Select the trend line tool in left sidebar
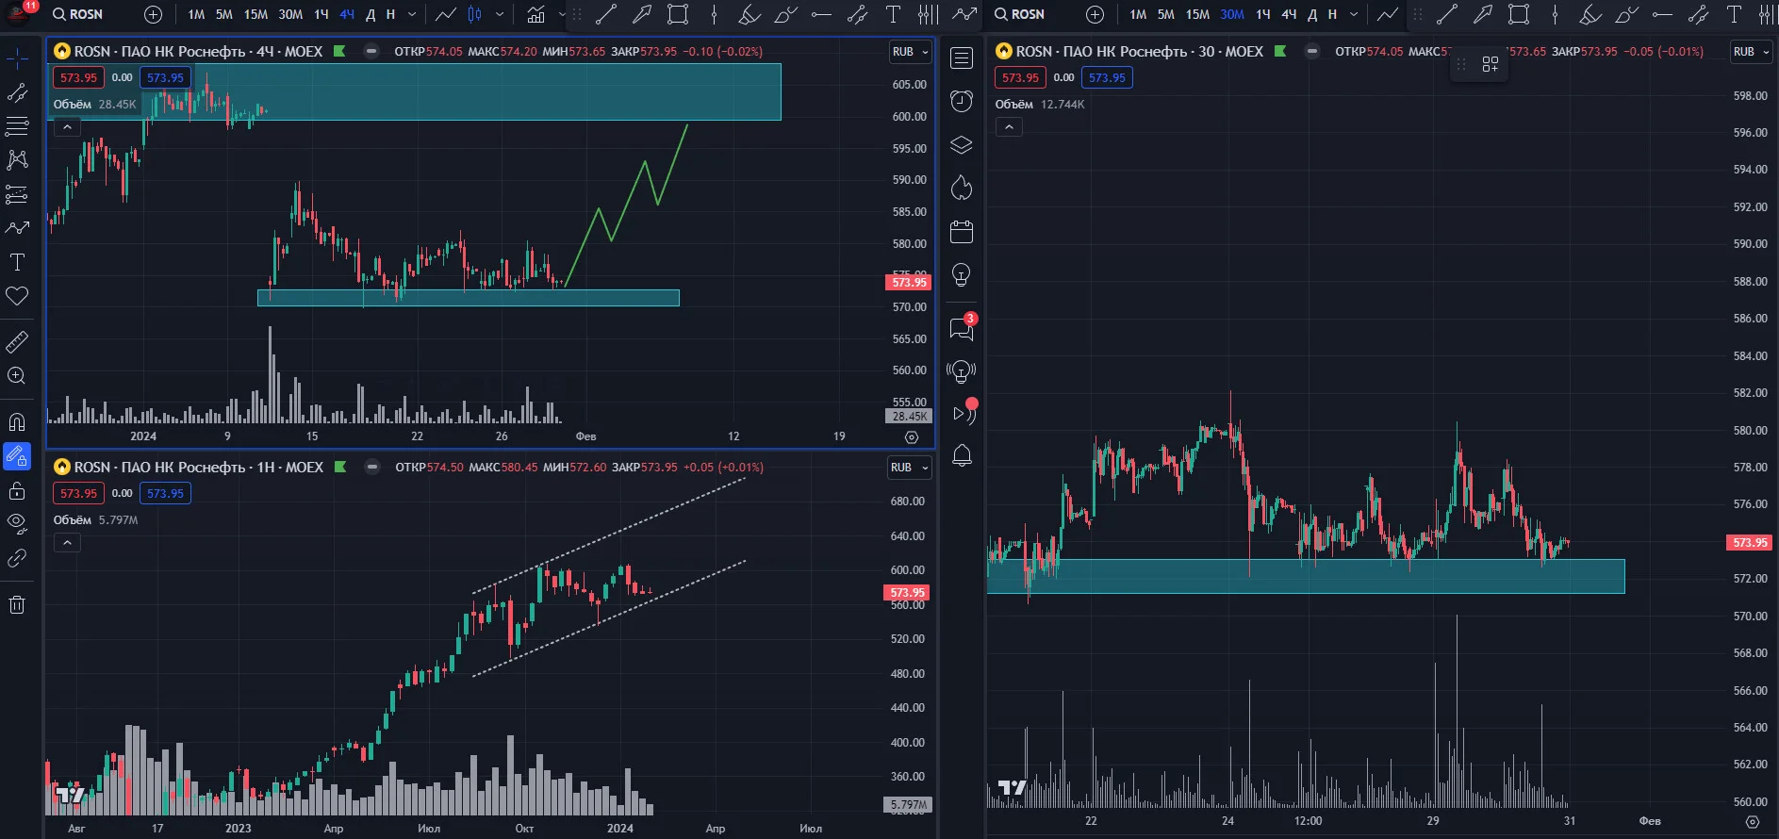This screenshot has height=839, width=1779. click(17, 92)
